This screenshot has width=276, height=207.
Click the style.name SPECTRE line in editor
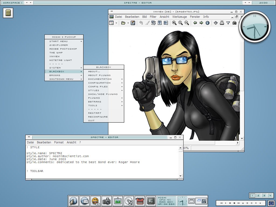point(44,153)
